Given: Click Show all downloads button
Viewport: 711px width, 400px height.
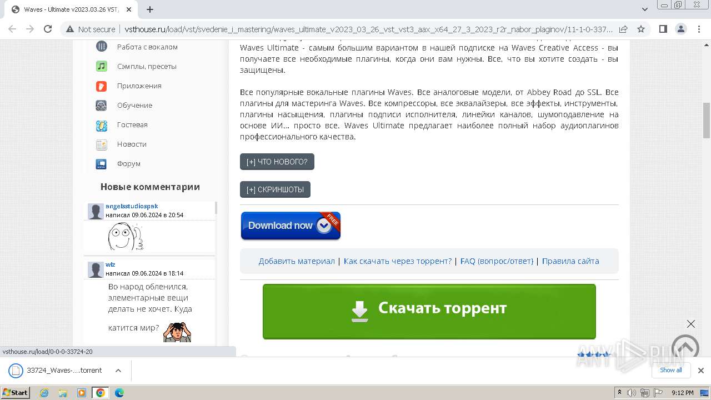Looking at the screenshot, I should (x=671, y=370).
